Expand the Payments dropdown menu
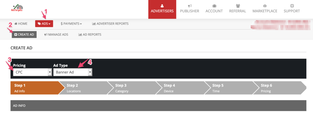 tap(71, 24)
